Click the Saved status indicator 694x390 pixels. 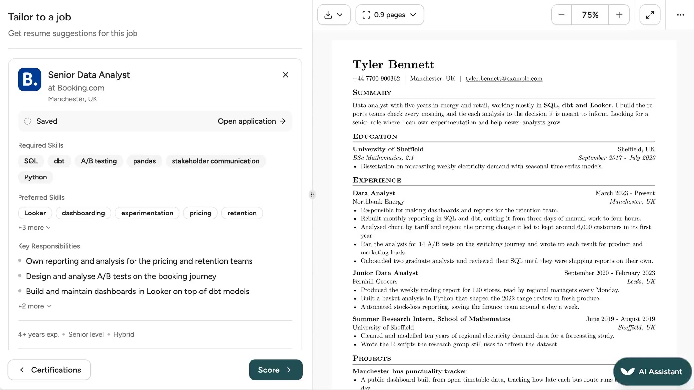pos(41,121)
